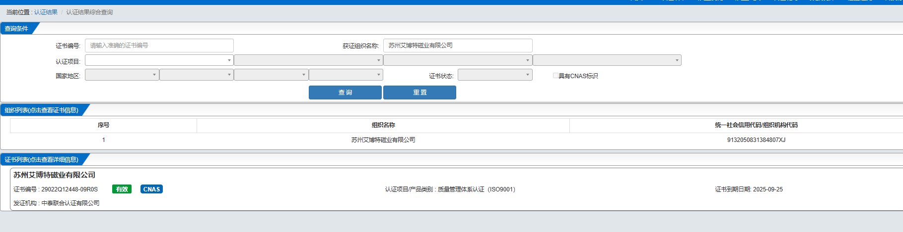The image size is (903, 232).
Task: Open the bold 苏州艾博特磁业有限公司 certificate card title
Action: pyautogui.click(x=54, y=175)
